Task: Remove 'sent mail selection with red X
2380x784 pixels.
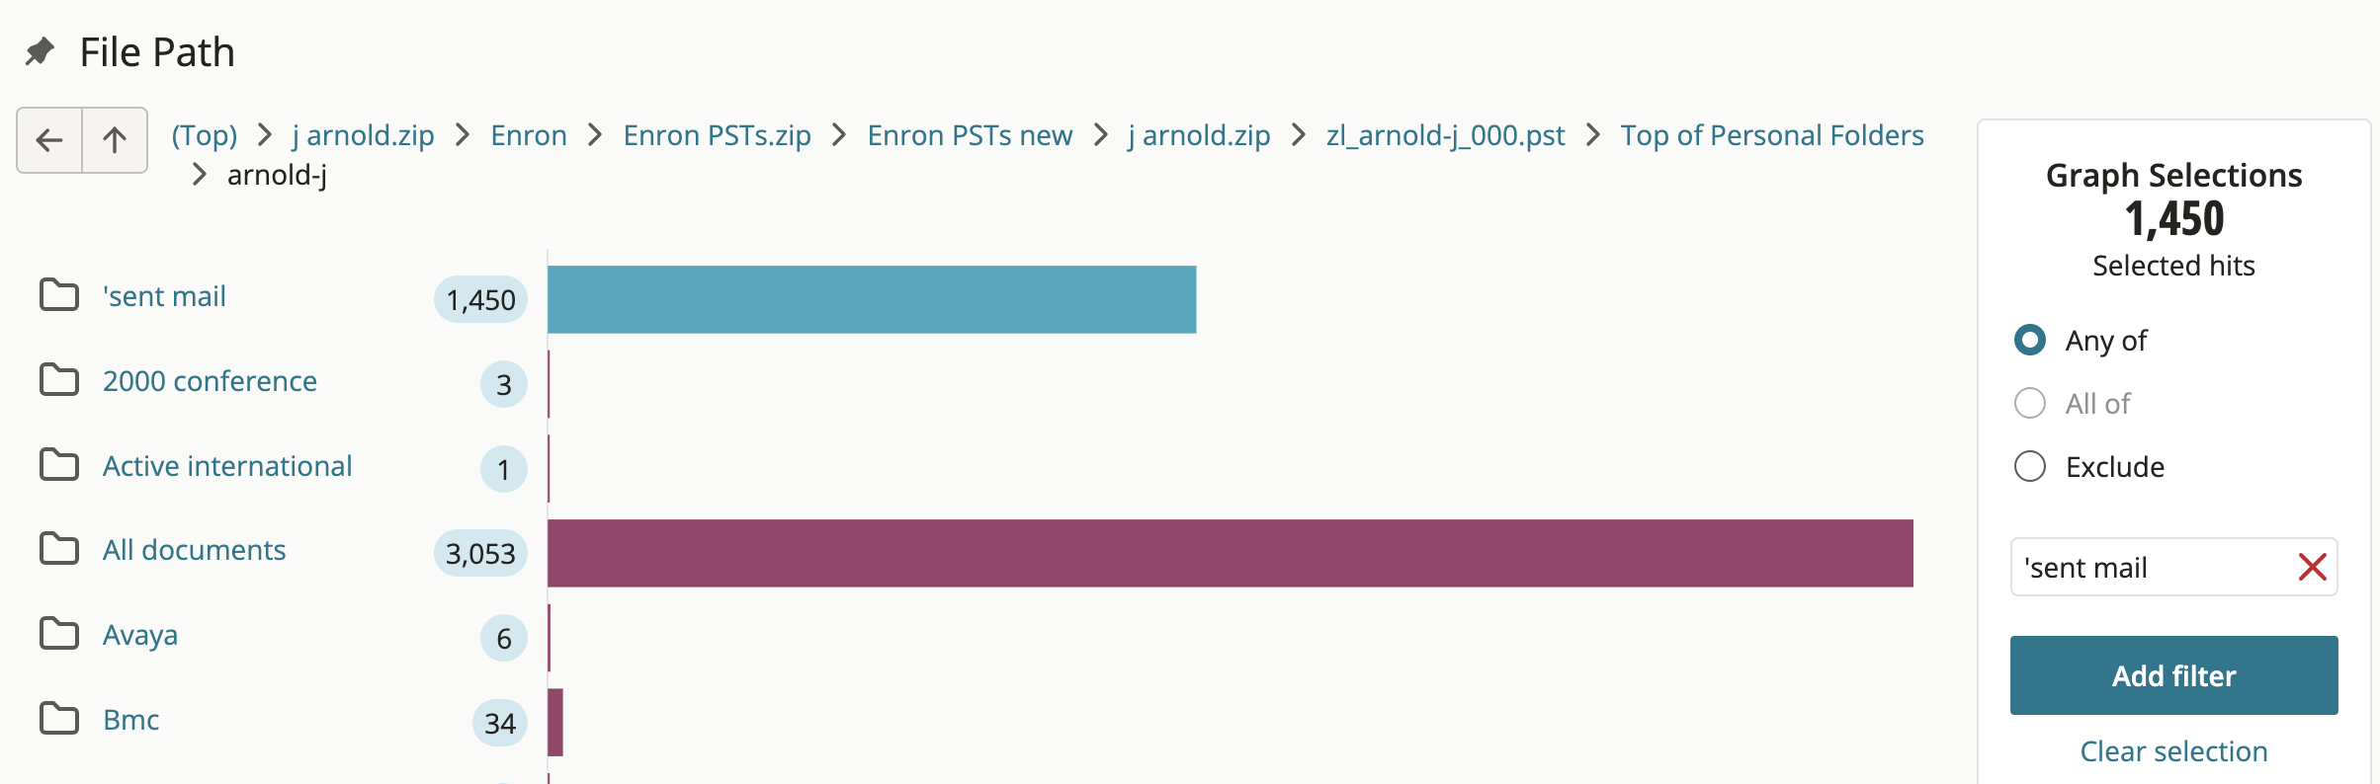Action: (2312, 567)
